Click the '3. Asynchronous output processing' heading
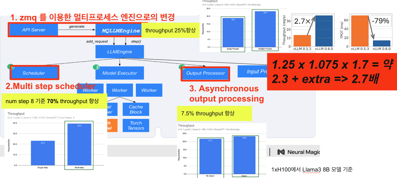This screenshot has width=397, height=178. (226, 94)
